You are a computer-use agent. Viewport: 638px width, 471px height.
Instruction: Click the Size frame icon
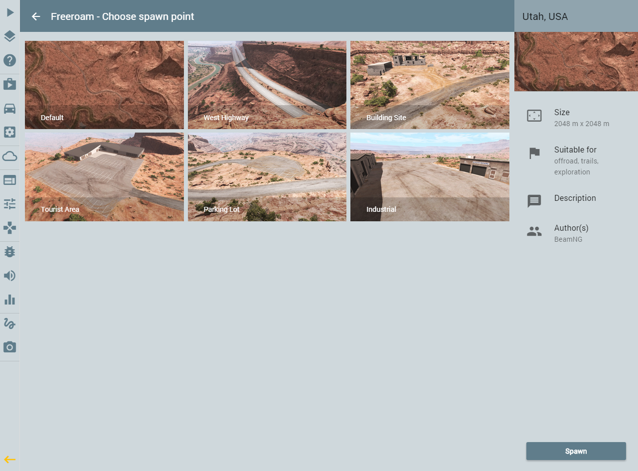point(534,116)
